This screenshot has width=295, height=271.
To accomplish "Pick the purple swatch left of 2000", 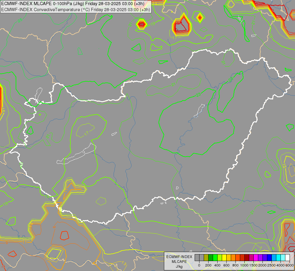I will [x=261, y=257].
